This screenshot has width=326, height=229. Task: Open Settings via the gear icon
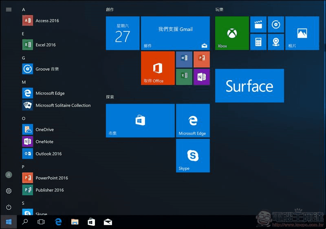(x=9, y=191)
